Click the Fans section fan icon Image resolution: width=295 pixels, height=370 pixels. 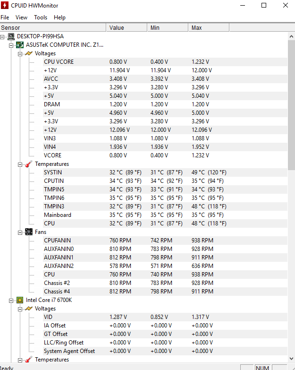(28, 232)
